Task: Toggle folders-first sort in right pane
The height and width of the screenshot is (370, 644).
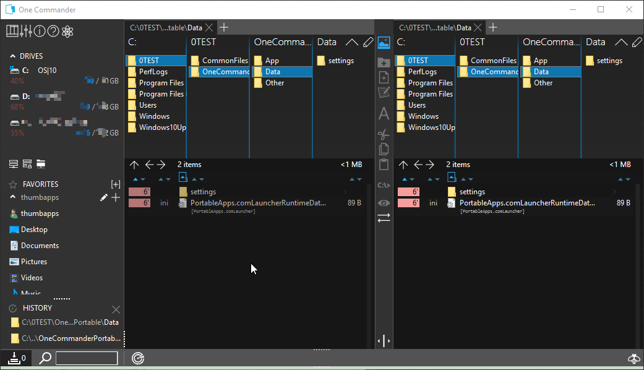Action: click(452, 177)
